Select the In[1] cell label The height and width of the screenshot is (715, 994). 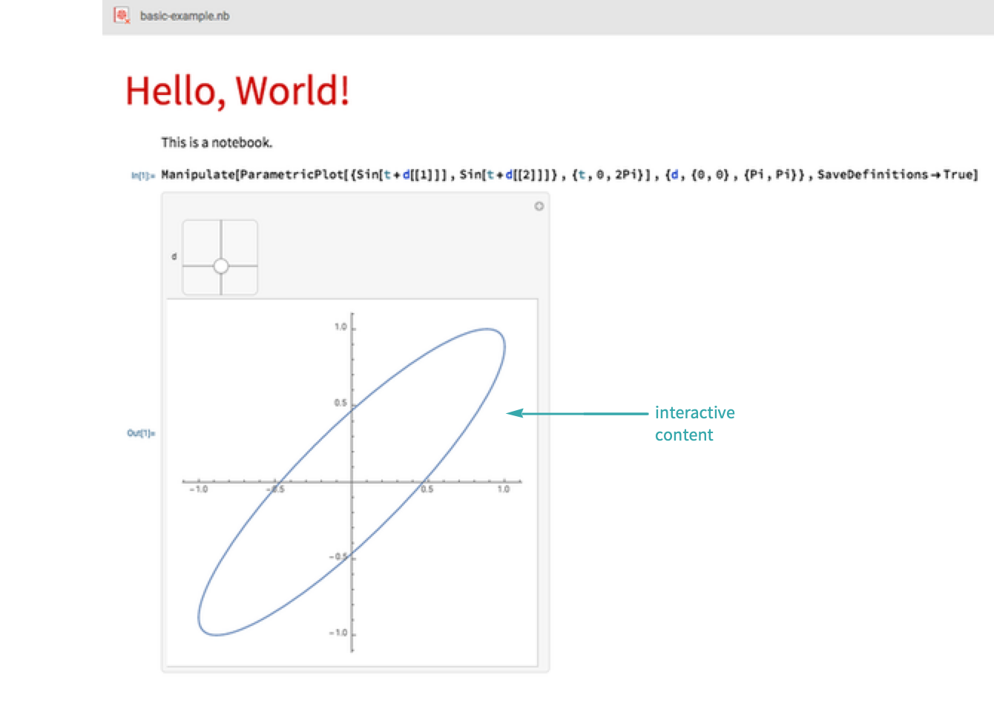click(x=142, y=176)
